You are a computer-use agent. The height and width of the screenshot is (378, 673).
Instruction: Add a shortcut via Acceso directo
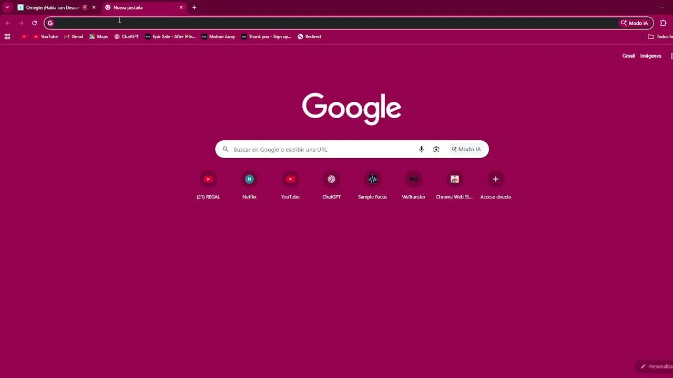495,186
